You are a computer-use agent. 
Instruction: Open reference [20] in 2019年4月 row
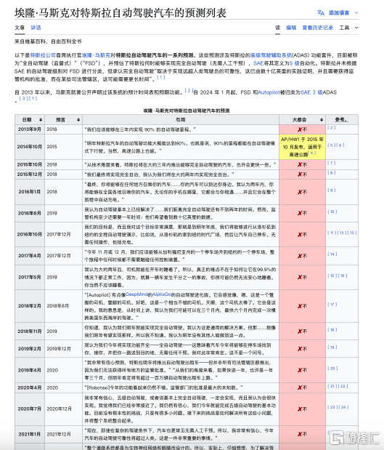(332, 369)
